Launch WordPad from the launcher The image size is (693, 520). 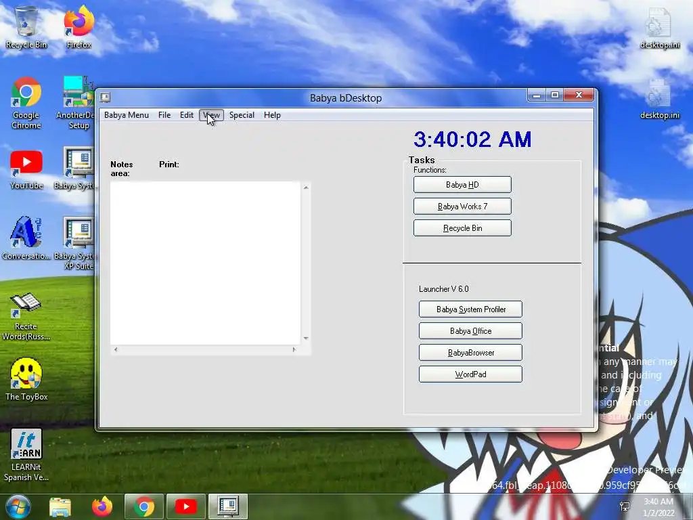470,374
